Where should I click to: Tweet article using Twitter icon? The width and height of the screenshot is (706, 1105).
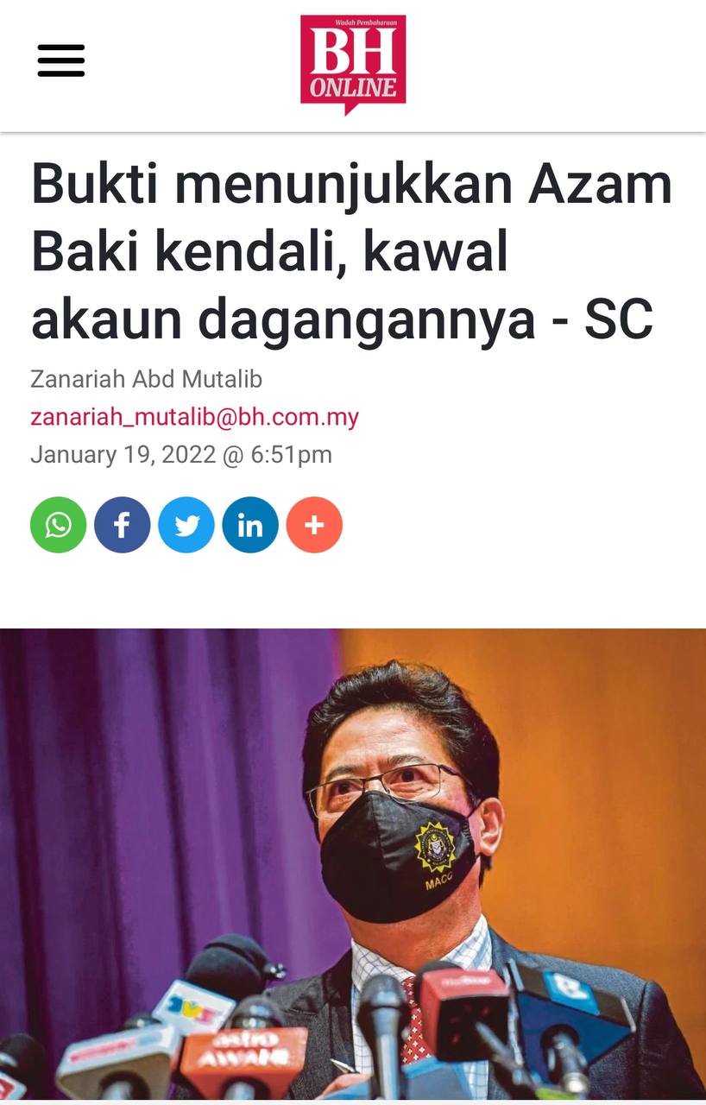pyautogui.click(x=186, y=525)
